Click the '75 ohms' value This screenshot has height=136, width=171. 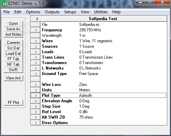pyautogui.click(x=86, y=117)
